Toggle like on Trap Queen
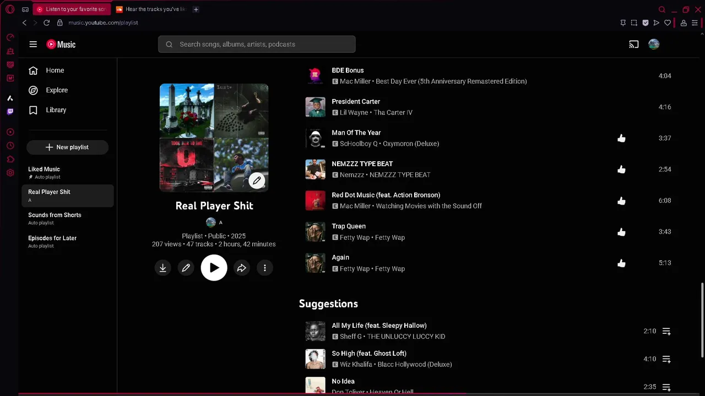 [621, 232]
